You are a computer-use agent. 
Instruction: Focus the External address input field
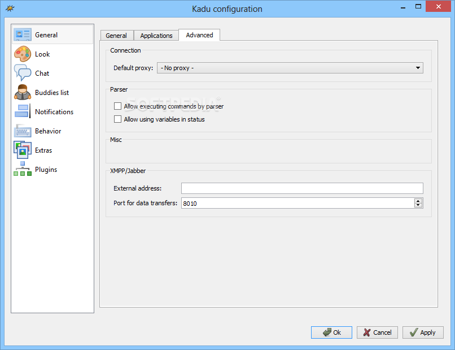(x=302, y=188)
